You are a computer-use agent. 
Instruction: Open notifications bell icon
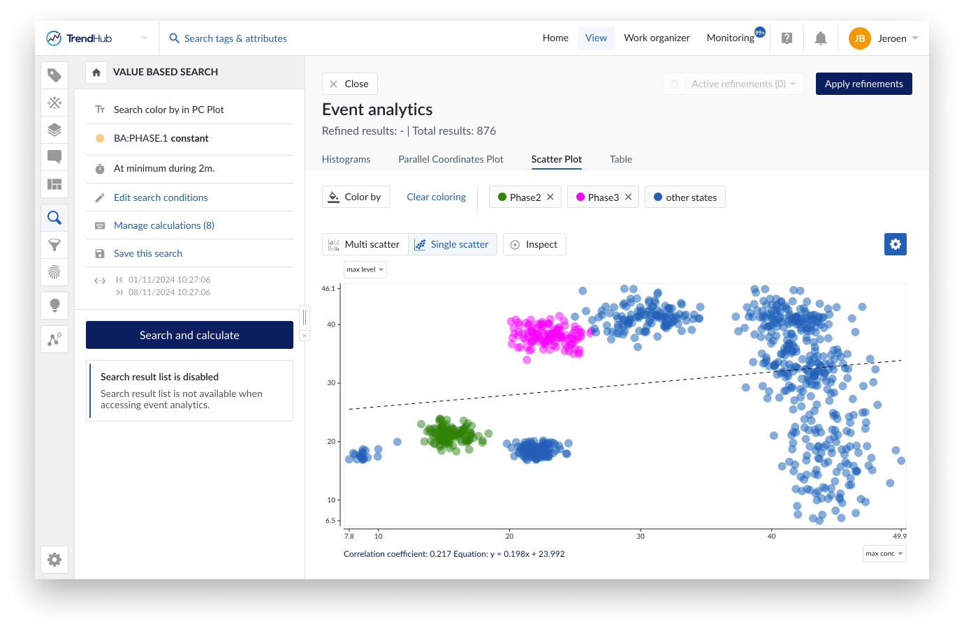[821, 38]
